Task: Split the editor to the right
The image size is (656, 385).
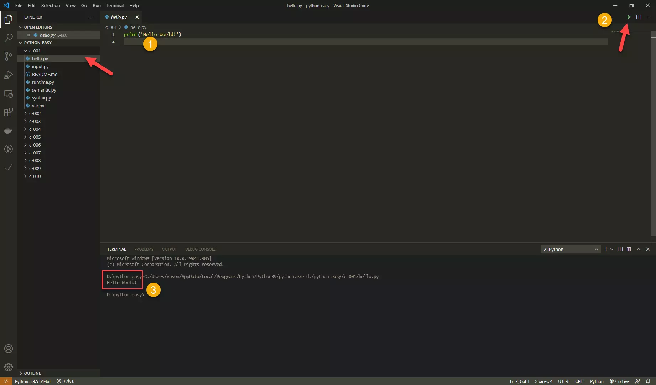Action: pyautogui.click(x=639, y=17)
